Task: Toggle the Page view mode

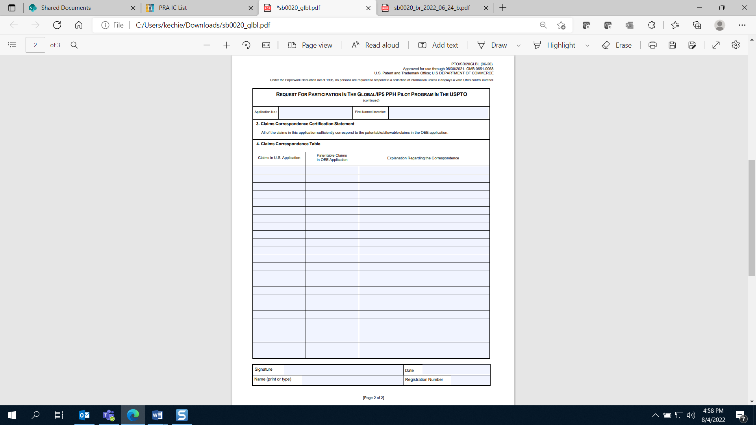Action: 310,45
